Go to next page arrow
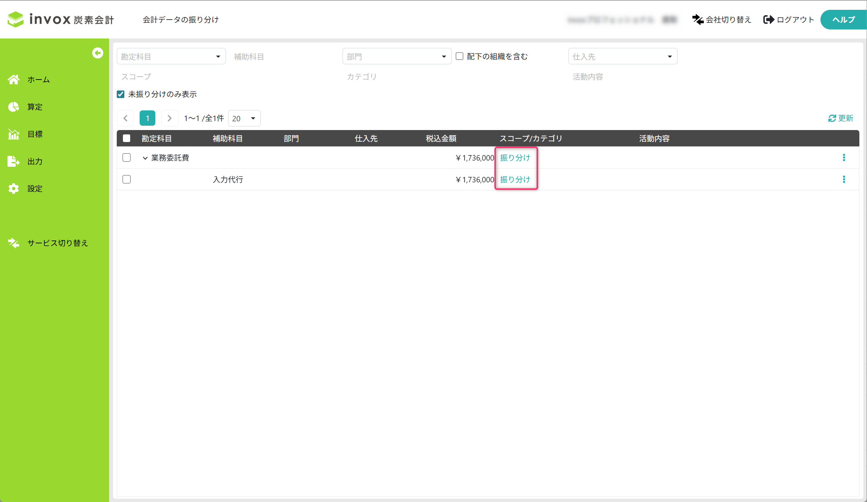 coord(169,118)
